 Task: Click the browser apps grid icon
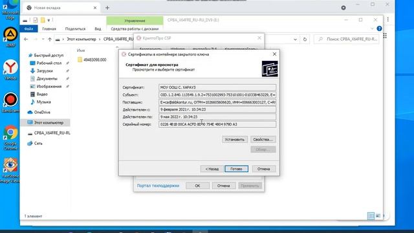(385, 36)
